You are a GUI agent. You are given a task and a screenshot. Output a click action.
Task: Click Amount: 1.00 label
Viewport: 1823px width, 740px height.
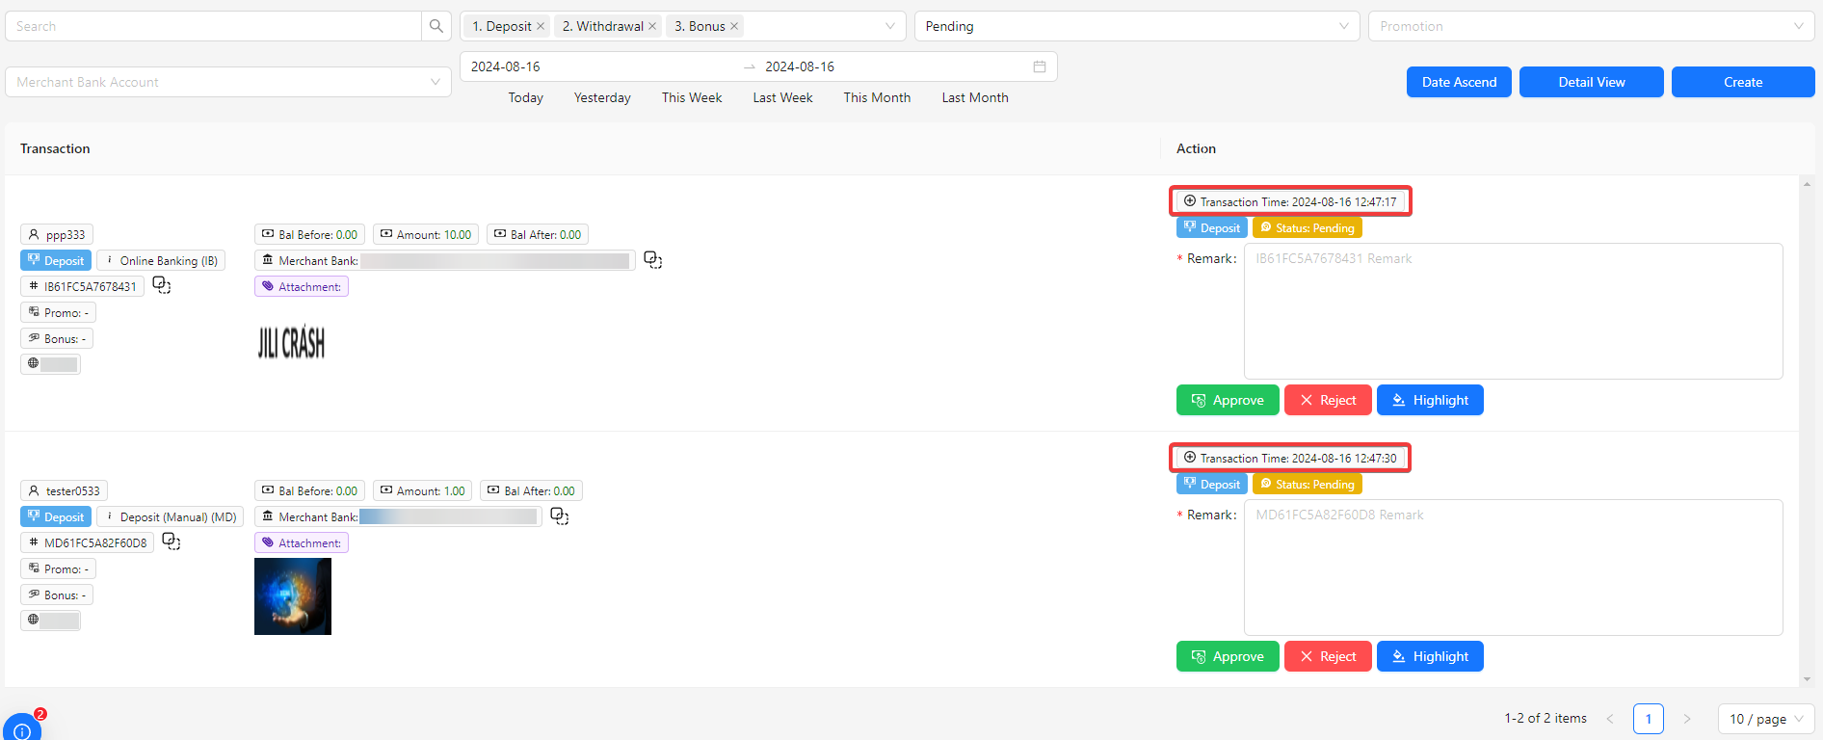[x=423, y=490]
